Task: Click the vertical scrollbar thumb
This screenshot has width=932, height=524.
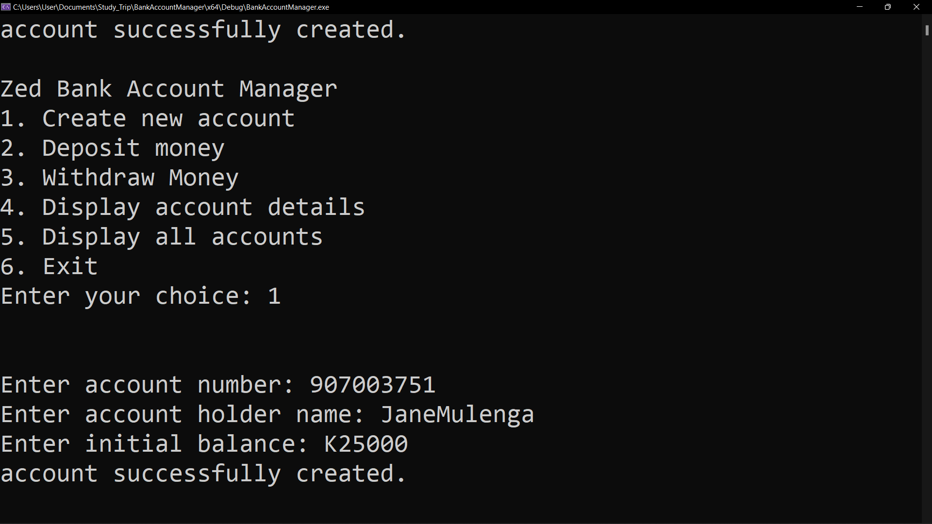Action: [x=927, y=30]
